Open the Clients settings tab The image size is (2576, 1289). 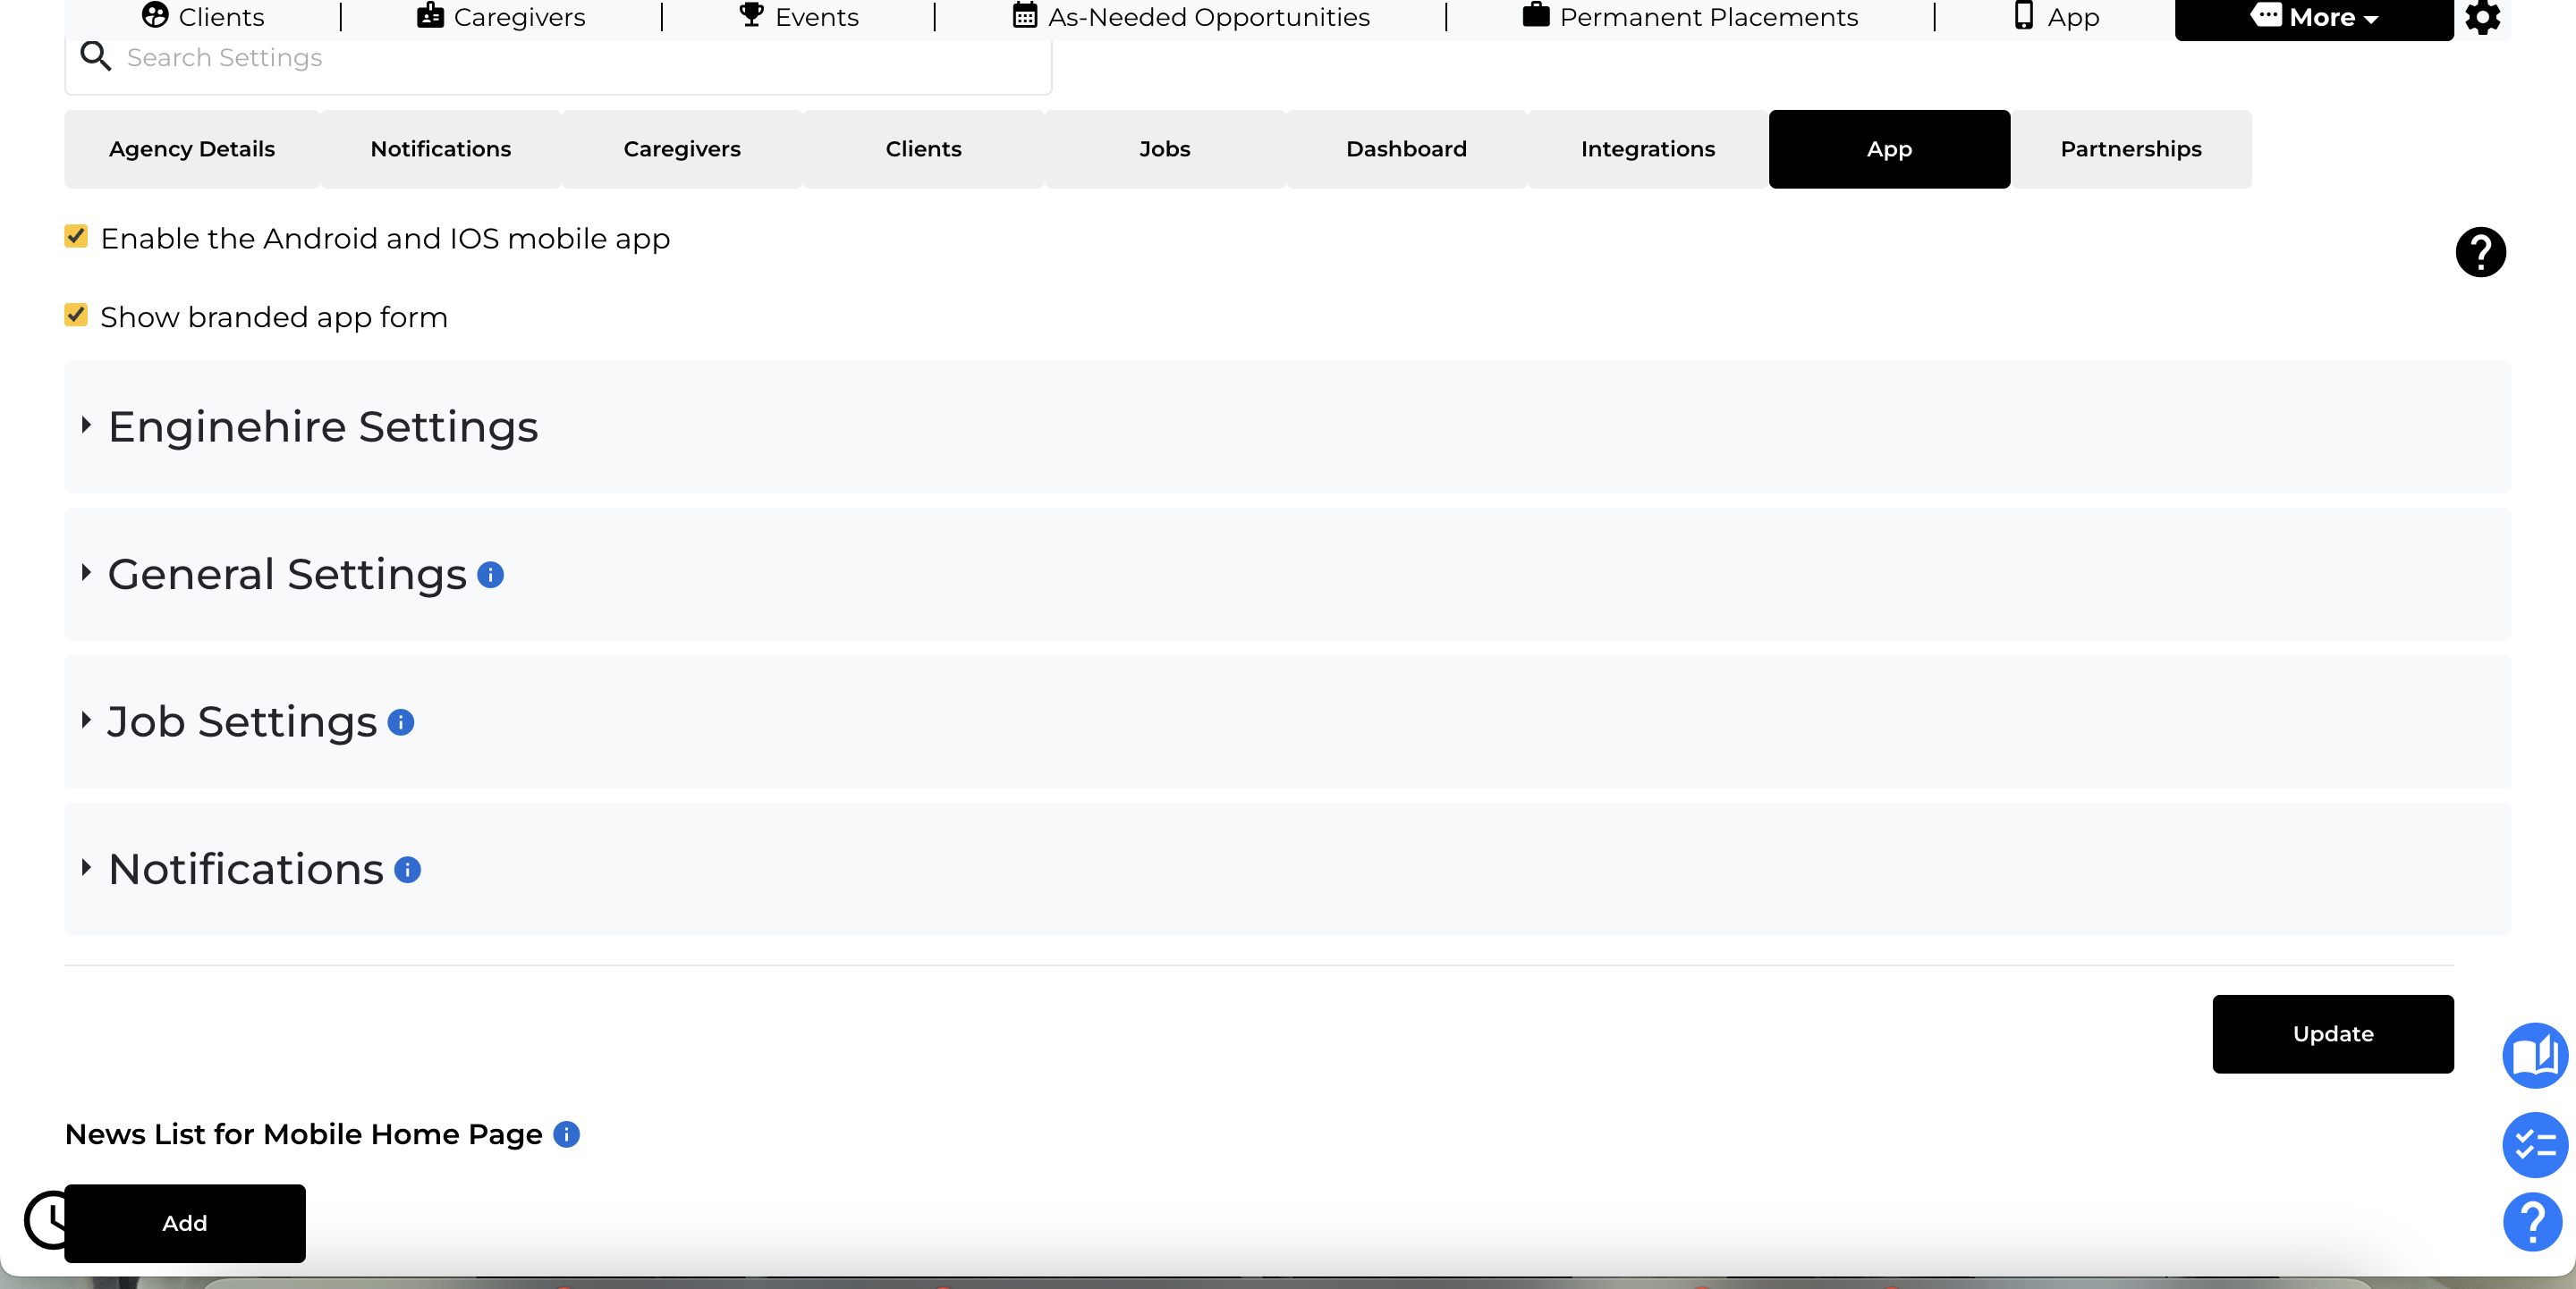924,149
